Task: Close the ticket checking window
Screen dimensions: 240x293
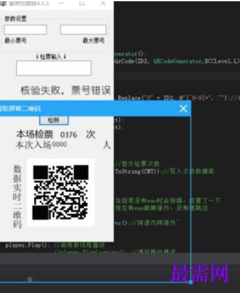Action: 103,3
